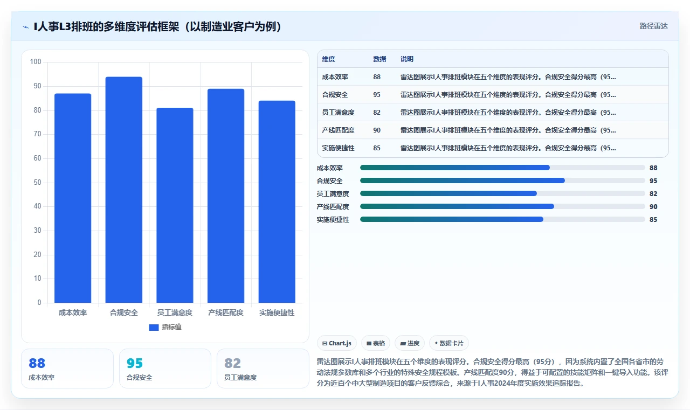Select the Chart.js tag chip
The image size is (690, 410).
(x=337, y=343)
